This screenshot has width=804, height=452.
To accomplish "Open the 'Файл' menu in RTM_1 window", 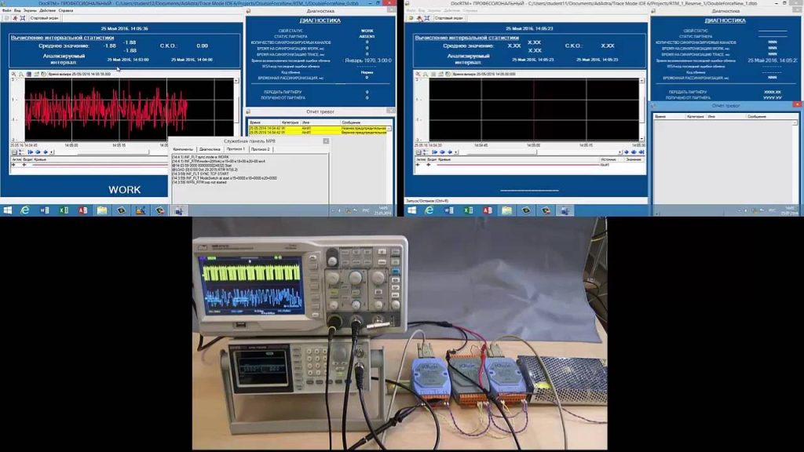I will point(6,10).
